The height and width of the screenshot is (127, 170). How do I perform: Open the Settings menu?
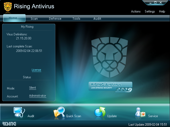(150, 11)
